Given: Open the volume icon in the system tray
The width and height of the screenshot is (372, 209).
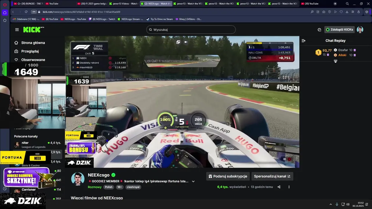Looking at the screenshot, I should point(348,204).
